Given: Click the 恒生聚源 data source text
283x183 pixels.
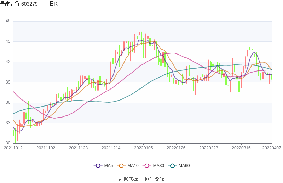Looking at the screenshot, I should 155,179.
